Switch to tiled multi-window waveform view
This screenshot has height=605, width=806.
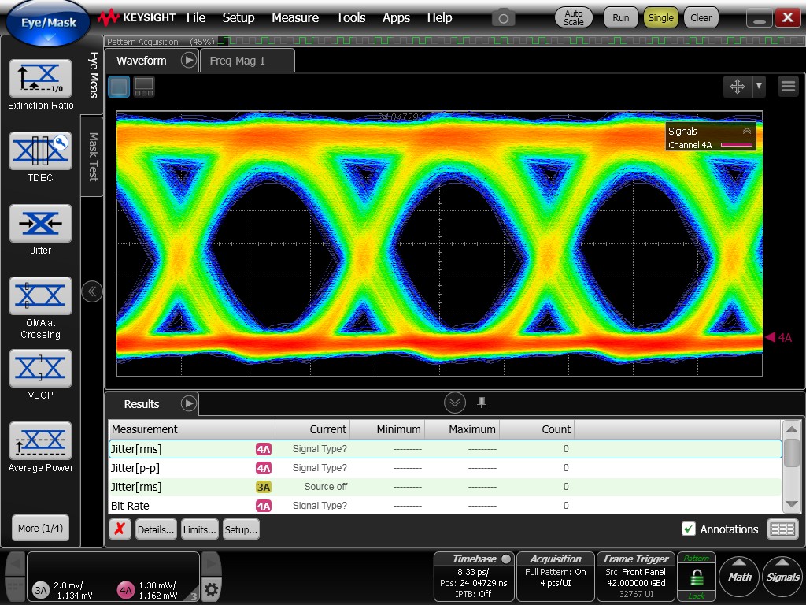(x=144, y=87)
